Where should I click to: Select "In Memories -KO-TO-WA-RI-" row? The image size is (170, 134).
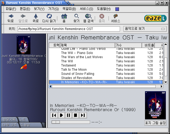point(106,82)
